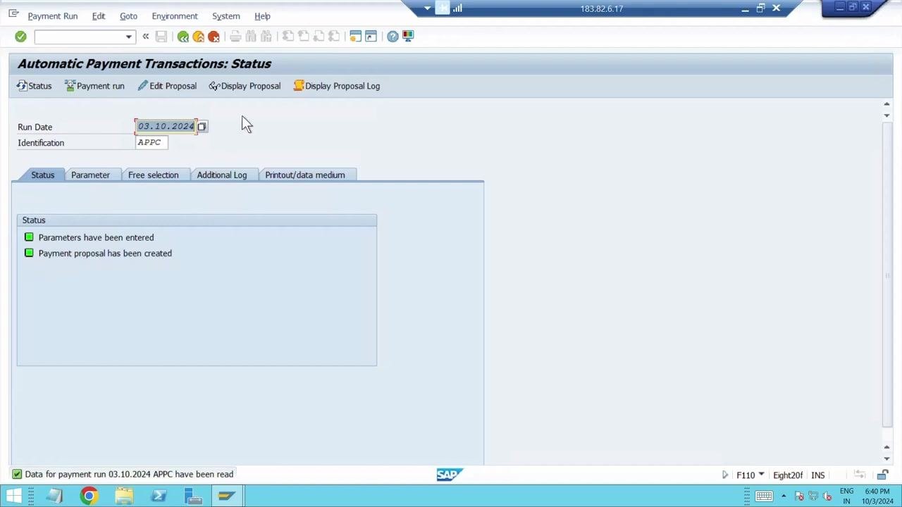Open the Run Date value help picker
Viewport: 902px width, 507px height.
tap(202, 127)
